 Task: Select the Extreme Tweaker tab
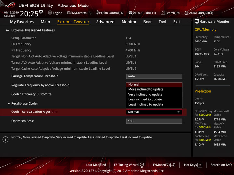pos(73,22)
